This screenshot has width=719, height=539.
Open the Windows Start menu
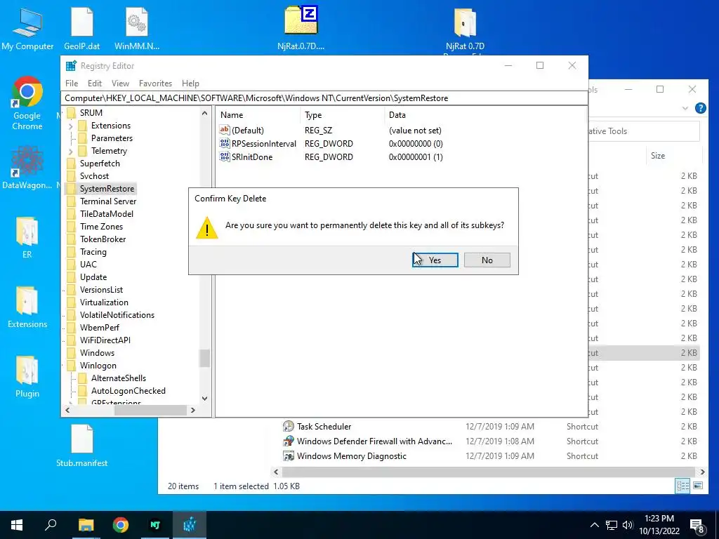[17, 525]
